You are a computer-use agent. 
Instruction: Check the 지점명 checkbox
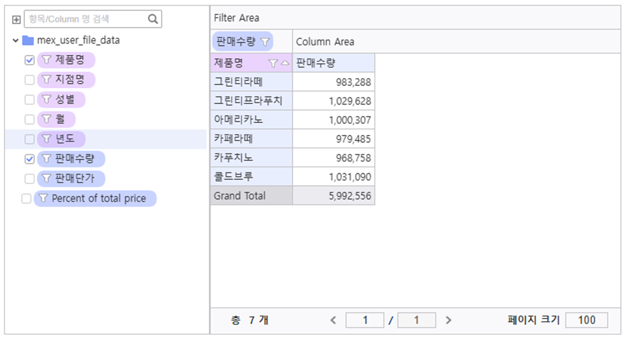pyautogui.click(x=29, y=80)
